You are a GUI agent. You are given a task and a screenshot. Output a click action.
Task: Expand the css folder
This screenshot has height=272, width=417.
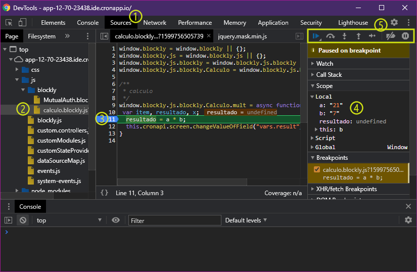(x=17, y=70)
